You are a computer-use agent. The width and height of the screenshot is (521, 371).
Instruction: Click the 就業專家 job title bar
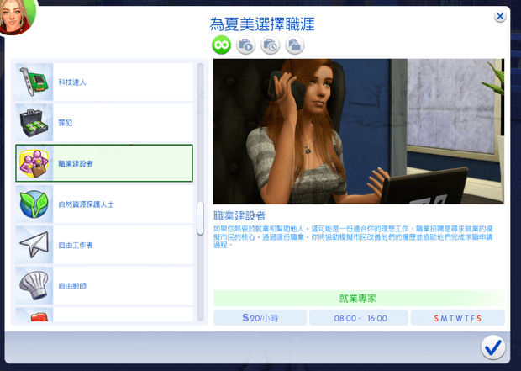[x=359, y=298]
